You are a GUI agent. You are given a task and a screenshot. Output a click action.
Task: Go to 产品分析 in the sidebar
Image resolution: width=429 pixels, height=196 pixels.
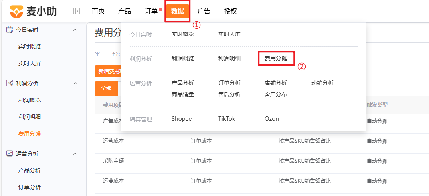click(x=30, y=171)
